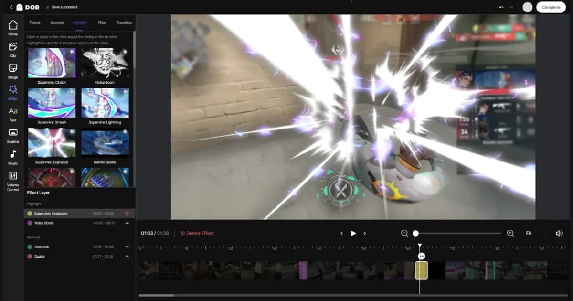
Task: Click the dash icon on Quake row
Action: click(127, 257)
